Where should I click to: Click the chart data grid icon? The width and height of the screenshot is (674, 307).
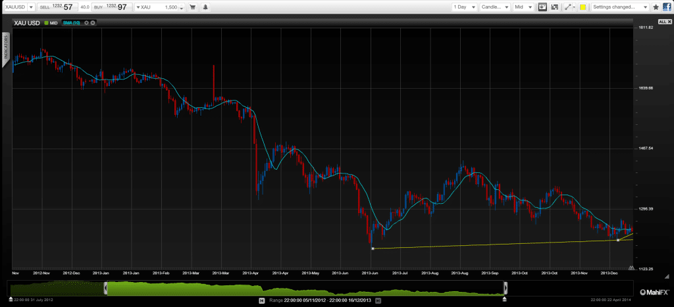click(554, 7)
